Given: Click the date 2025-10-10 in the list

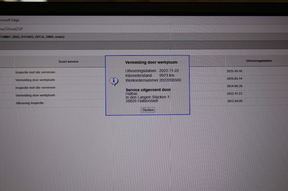Looking at the screenshot, I should pos(234,71).
